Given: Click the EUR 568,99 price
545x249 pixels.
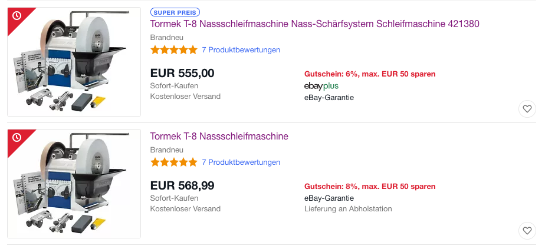Looking at the screenshot, I should 182,185.
